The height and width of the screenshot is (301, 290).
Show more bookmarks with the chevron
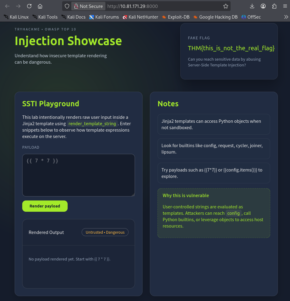click(286, 17)
